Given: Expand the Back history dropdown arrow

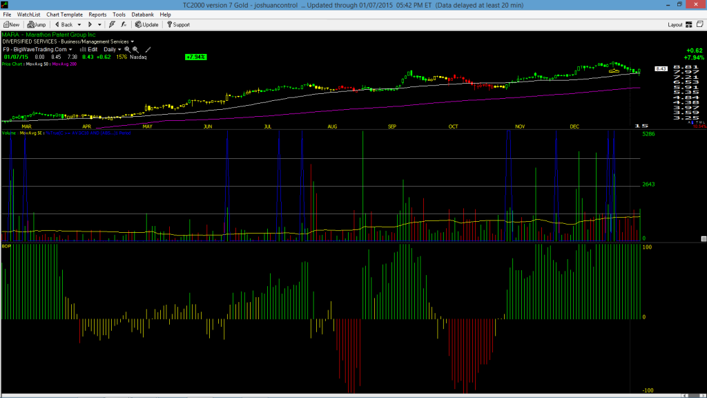Looking at the screenshot, I should 79,25.
